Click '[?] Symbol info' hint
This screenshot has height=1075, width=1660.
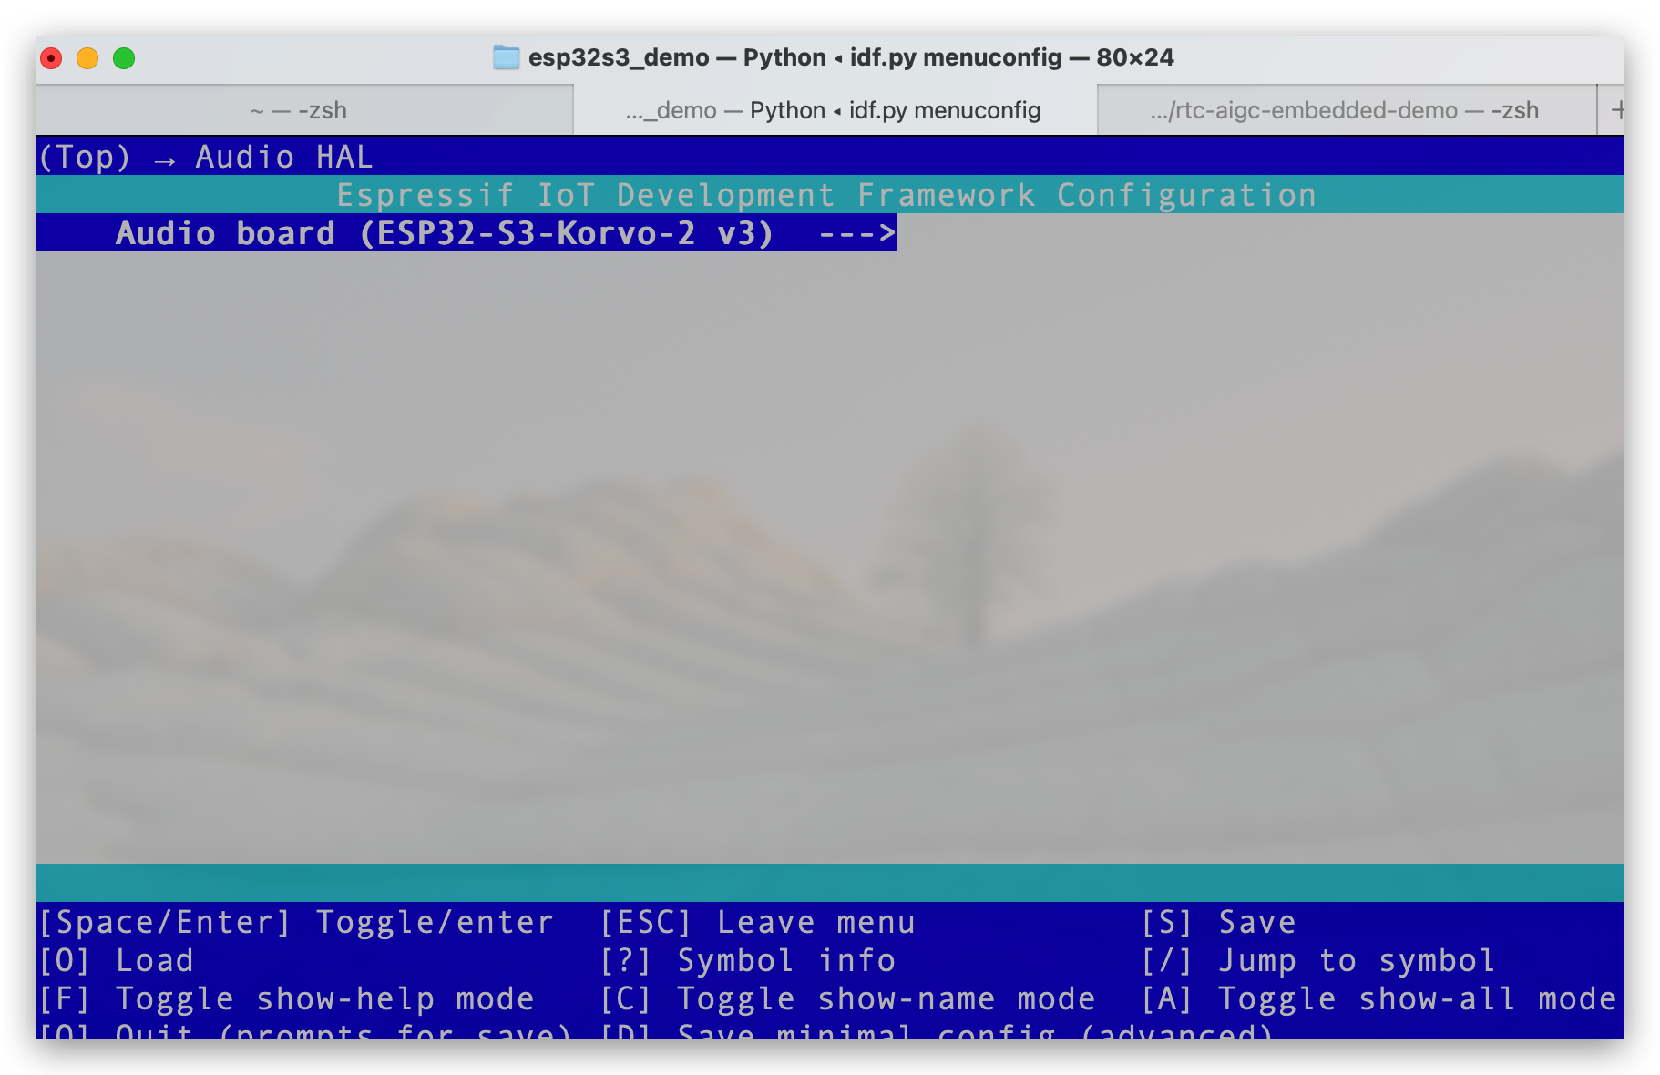(747, 960)
